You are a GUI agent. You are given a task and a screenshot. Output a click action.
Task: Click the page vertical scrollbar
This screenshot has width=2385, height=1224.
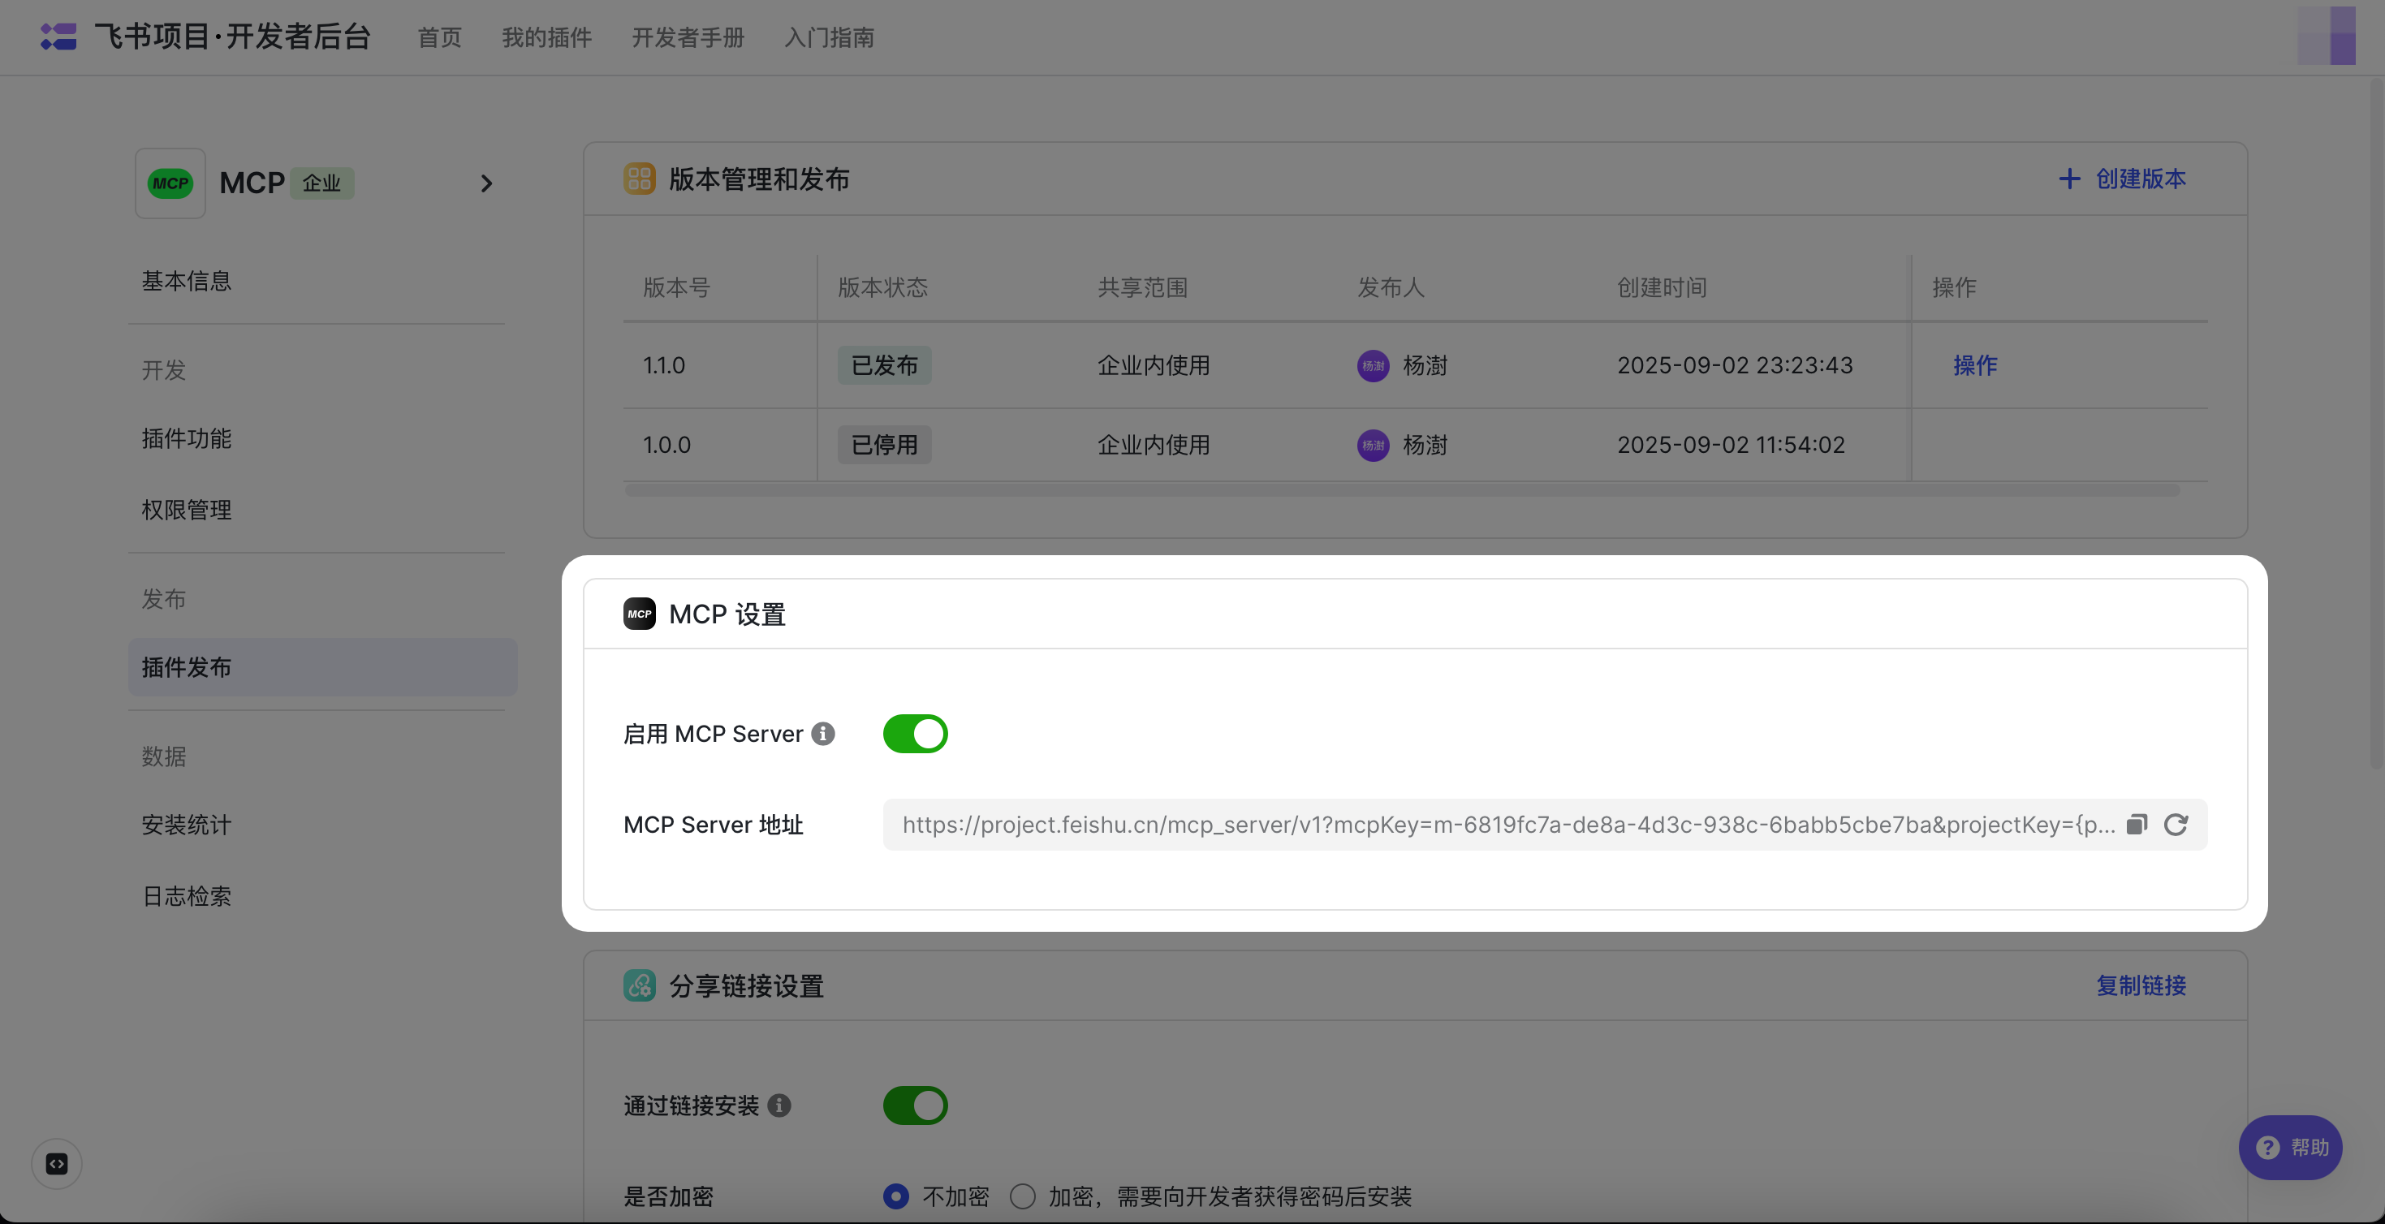pyautogui.click(x=2377, y=424)
